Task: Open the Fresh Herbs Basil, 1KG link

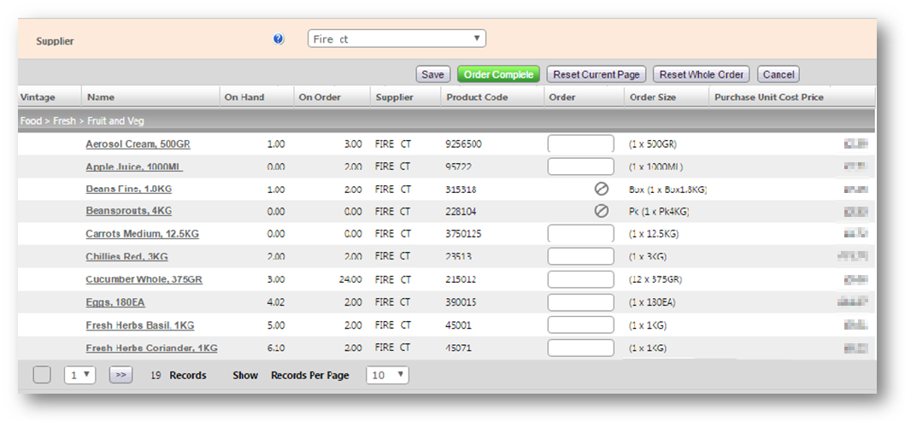Action: pos(139,325)
